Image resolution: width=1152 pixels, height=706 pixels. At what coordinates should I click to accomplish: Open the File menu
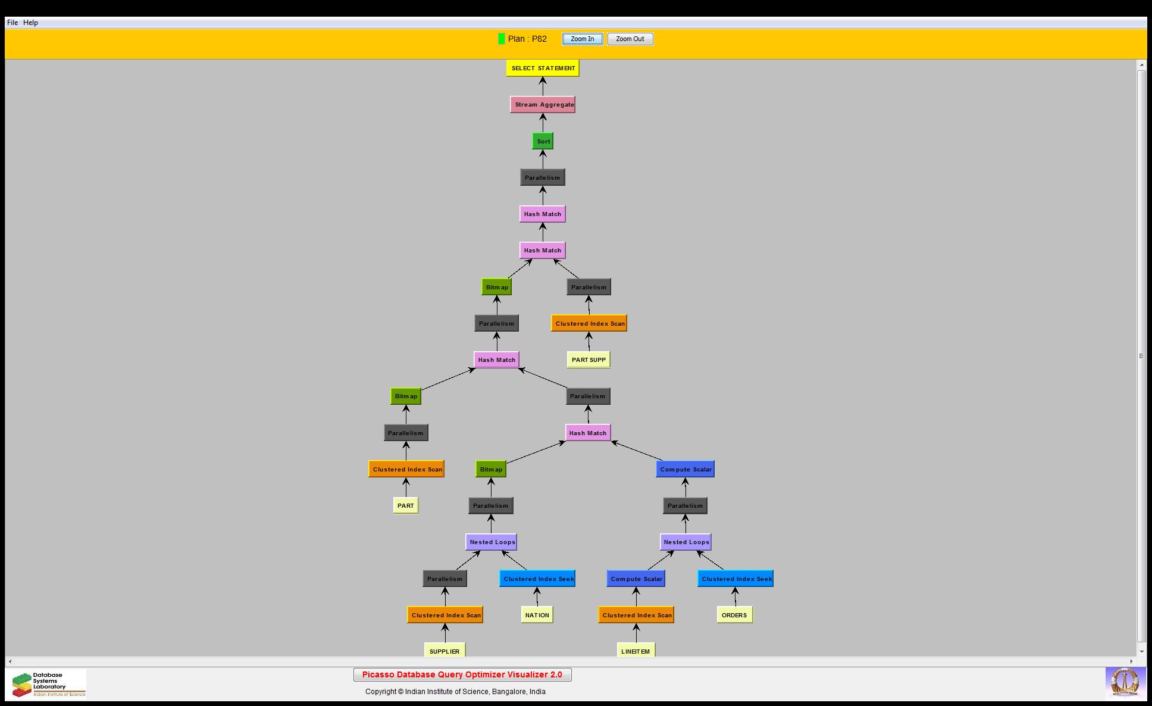click(x=12, y=23)
